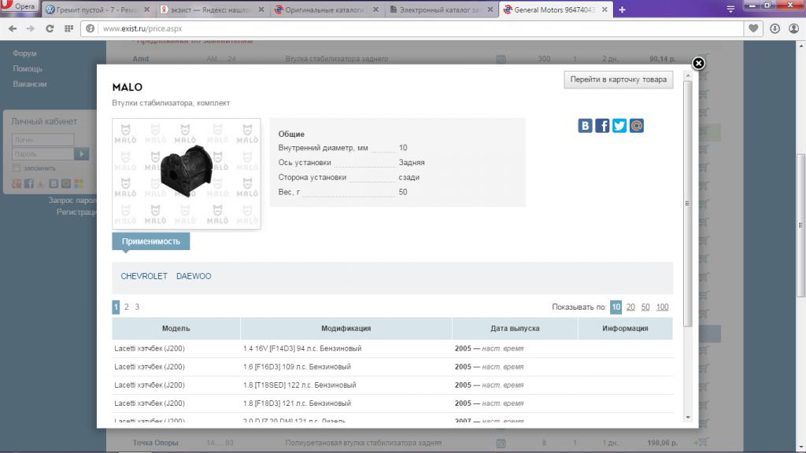Select the 'Применимость' tab
Viewport: 806px width, 453px height.
click(150, 241)
